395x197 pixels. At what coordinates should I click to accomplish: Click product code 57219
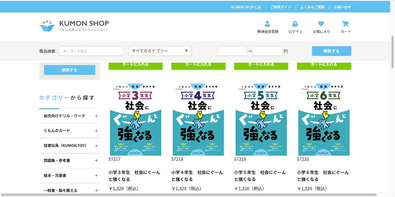pos(240,159)
